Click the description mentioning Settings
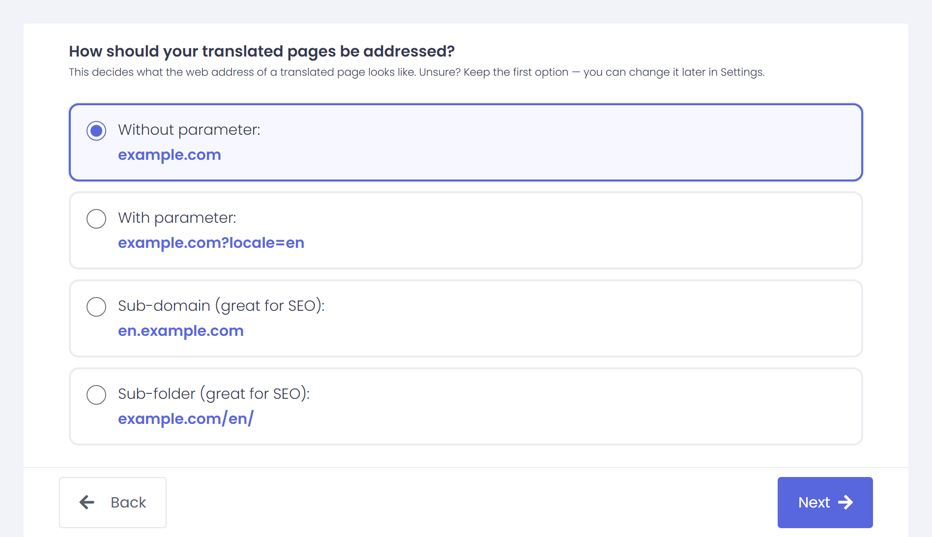The width and height of the screenshot is (932, 537). coord(417,72)
